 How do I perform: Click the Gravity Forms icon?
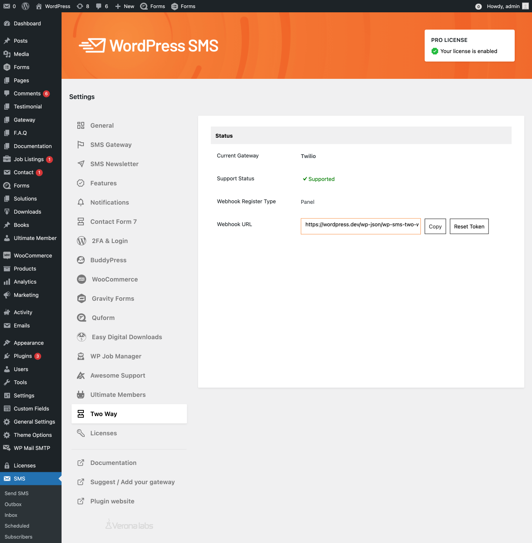click(82, 298)
